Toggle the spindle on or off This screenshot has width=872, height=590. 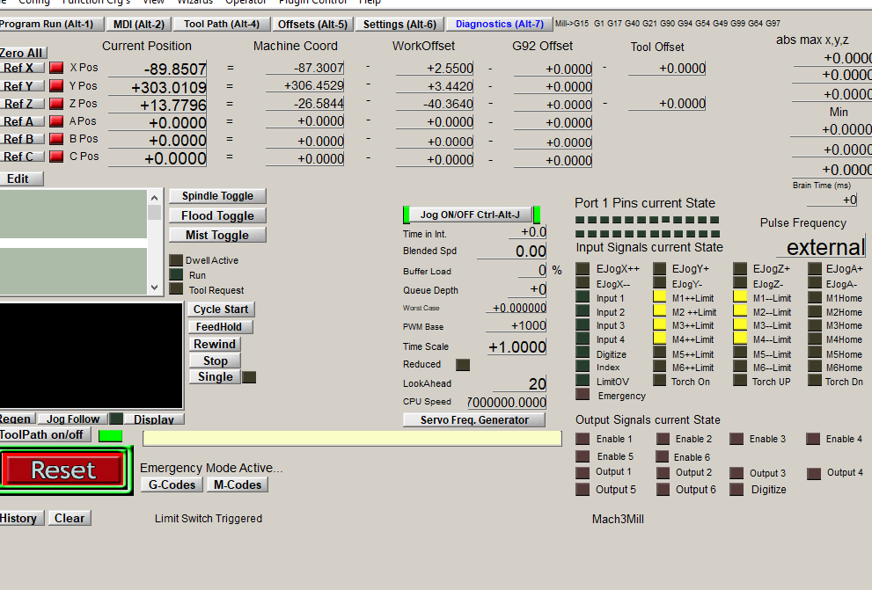217,196
